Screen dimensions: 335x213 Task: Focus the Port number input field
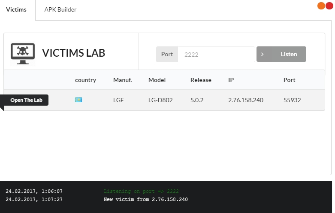(x=216, y=55)
